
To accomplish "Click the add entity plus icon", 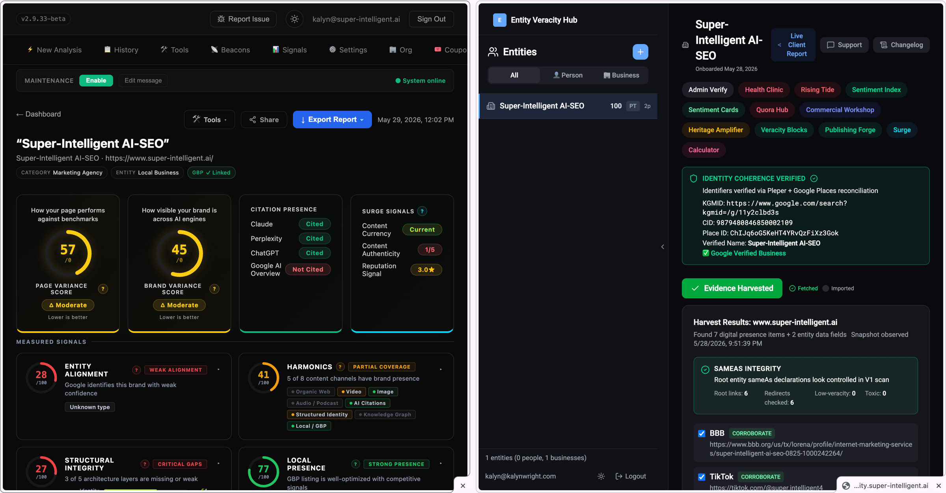I will (x=640, y=52).
